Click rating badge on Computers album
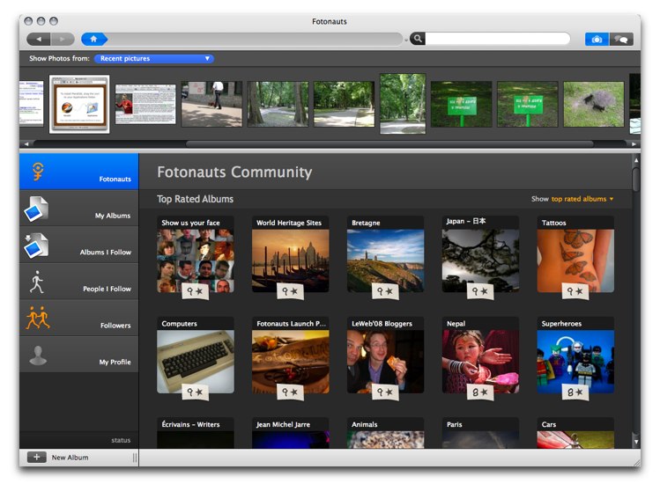This screenshot has width=660, height=484. point(195,392)
